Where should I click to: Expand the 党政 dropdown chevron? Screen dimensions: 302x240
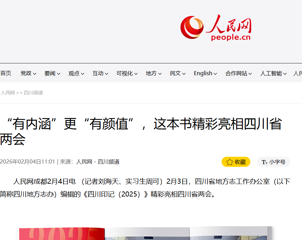(35, 73)
